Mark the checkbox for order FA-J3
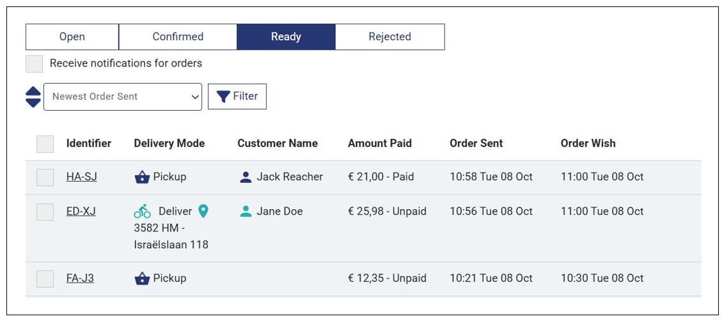The height and width of the screenshot is (321, 724). pos(45,279)
